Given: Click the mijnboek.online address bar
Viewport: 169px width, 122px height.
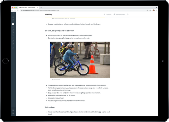Looking at the screenshot, I should [84, 10].
